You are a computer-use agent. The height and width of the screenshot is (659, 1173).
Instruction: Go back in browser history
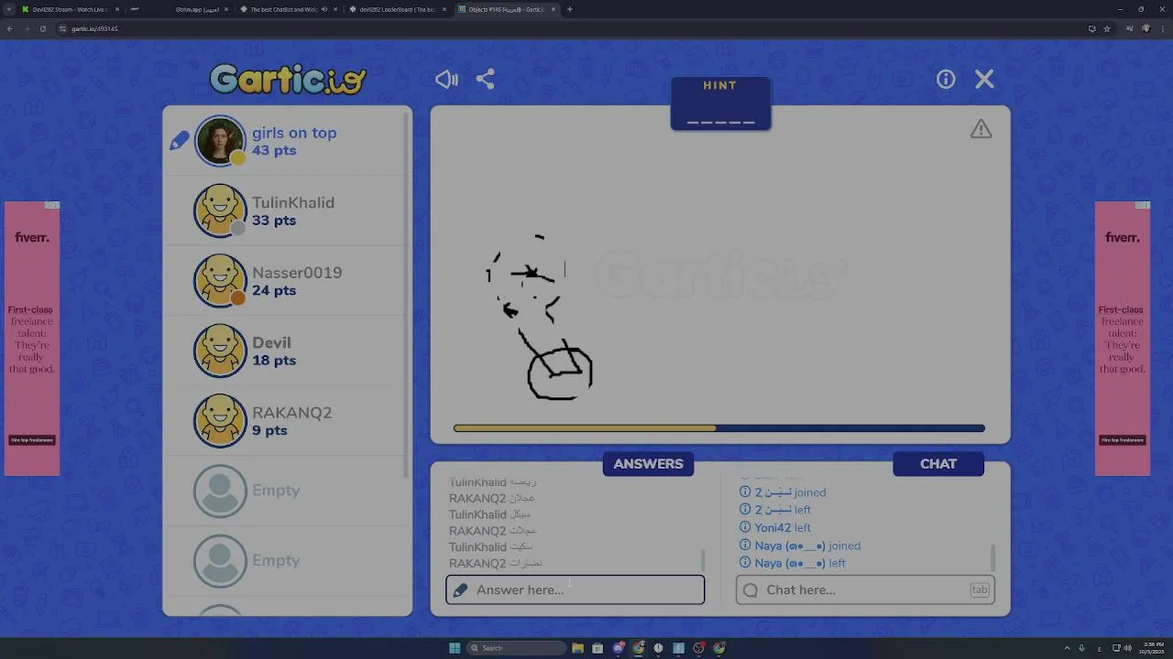point(9,28)
